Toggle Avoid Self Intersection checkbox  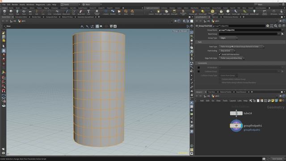point(220,55)
